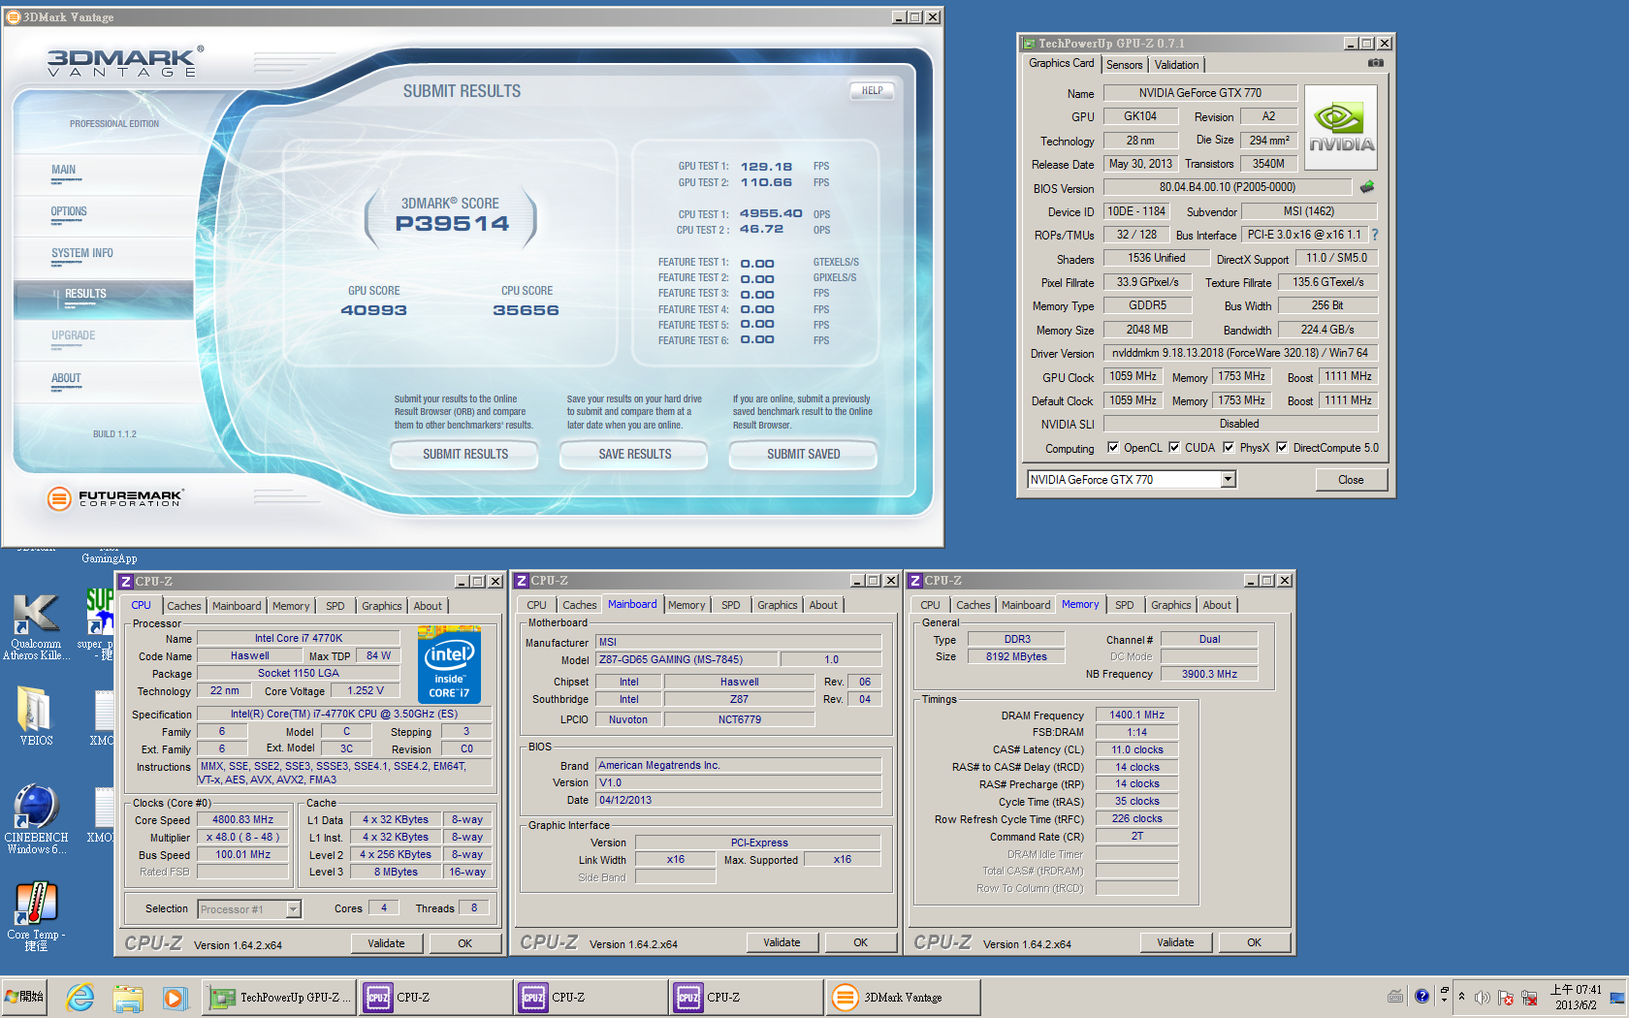1629x1018 pixels.
Task: Switch to Sensors tab in GPU-Z
Action: click(1124, 65)
